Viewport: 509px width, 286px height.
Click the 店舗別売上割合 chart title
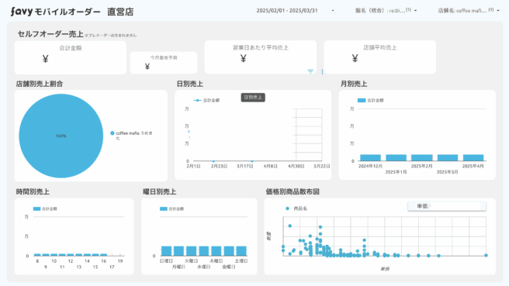pos(40,84)
